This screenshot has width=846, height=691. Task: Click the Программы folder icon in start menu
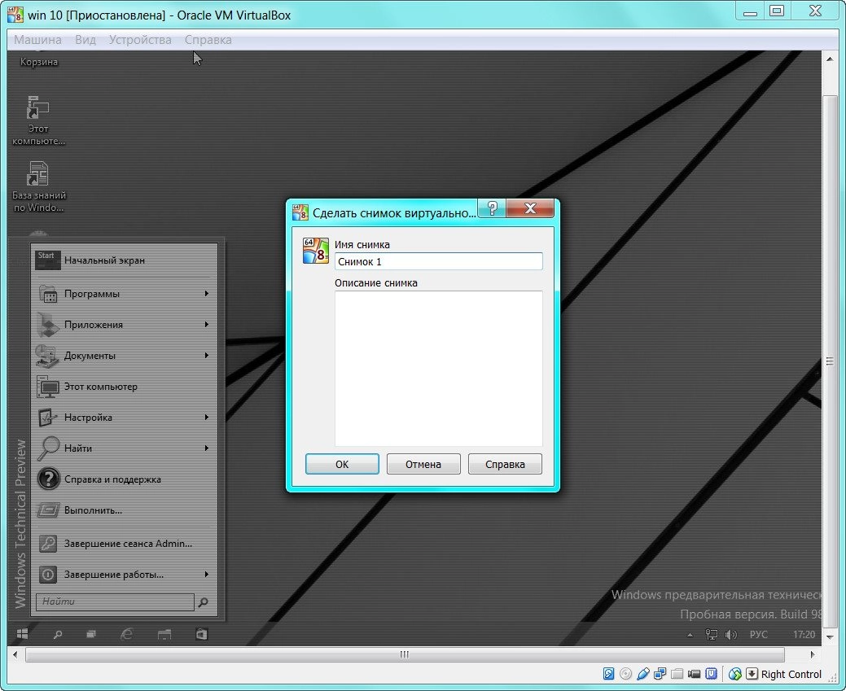coord(48,294)
